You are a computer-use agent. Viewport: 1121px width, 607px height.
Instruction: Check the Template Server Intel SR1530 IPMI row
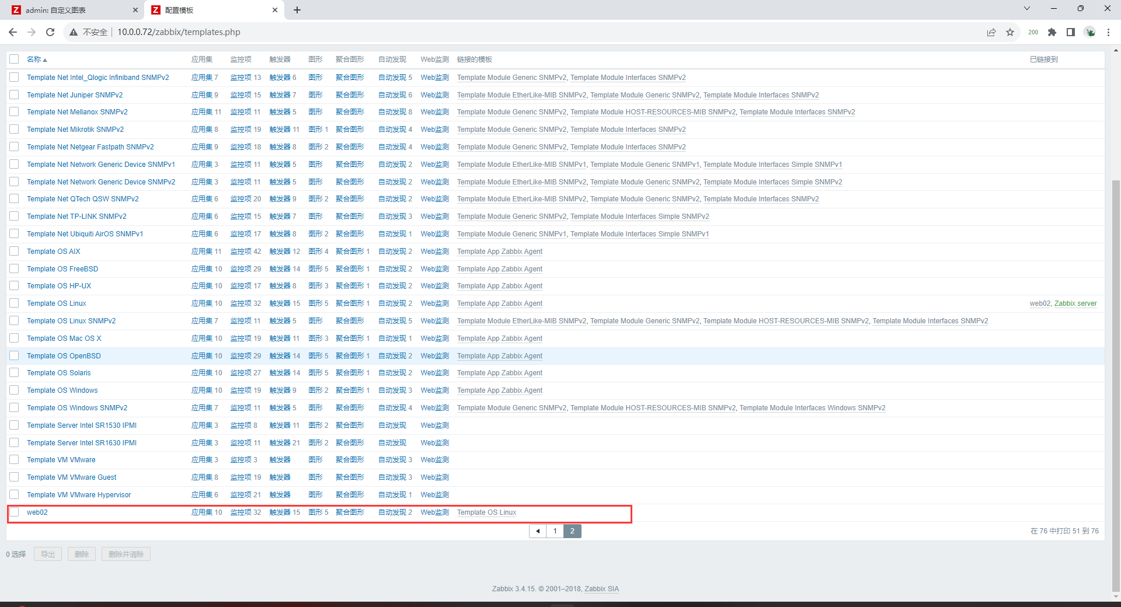(x=14, y=425)
